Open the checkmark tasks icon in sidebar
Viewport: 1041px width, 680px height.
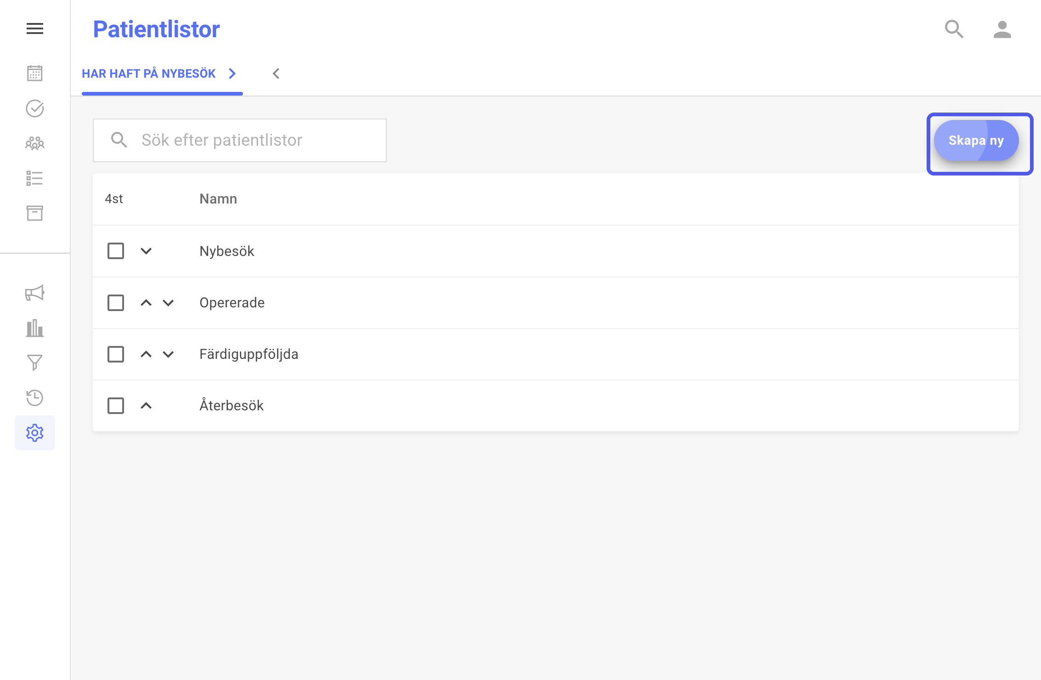tap(35, 108)
